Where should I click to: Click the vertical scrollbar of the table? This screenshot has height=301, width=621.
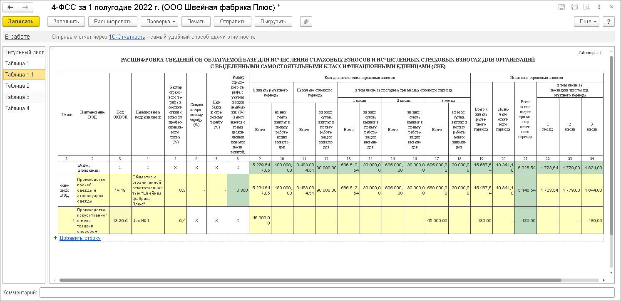click(x=611, y=146)
